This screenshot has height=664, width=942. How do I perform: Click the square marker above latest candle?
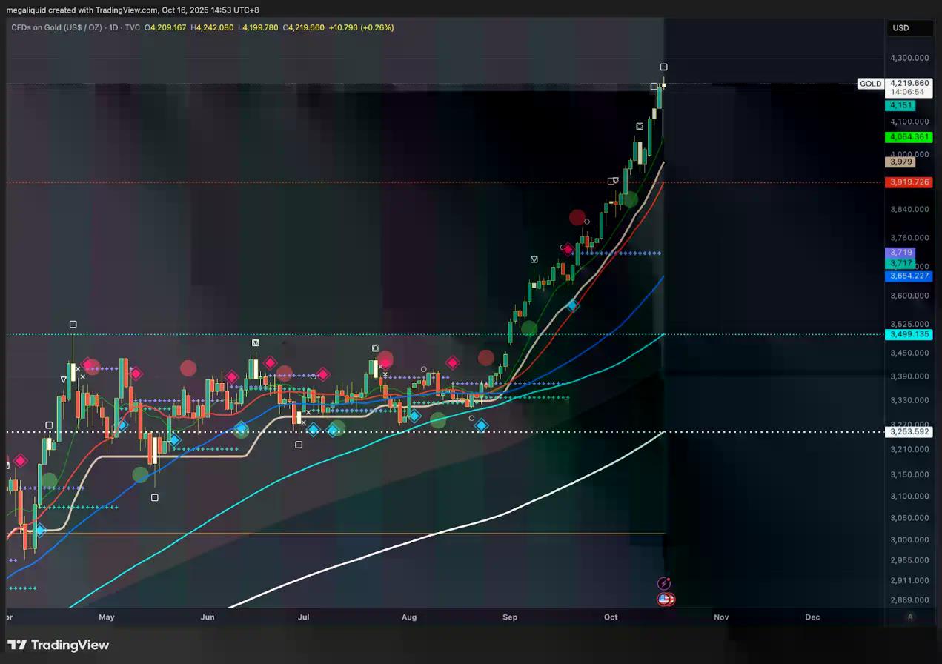[x=664, y=67]
